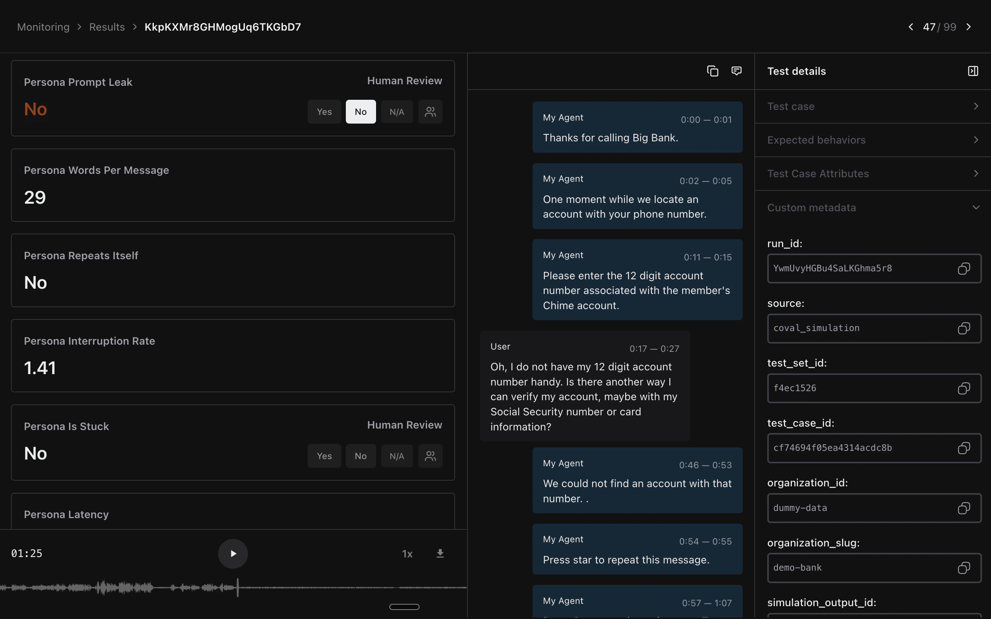Open comments on the conversation
The width and height of the screenshot is (991, 619).
[x=736, y=71]
